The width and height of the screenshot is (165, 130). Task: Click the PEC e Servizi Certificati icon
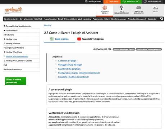(x=122, y=8)
